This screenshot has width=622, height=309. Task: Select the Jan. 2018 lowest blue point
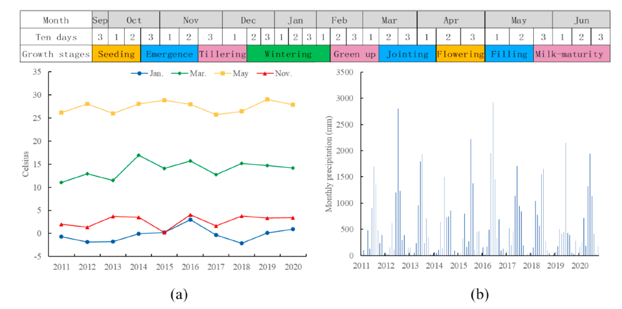[241, 243]
